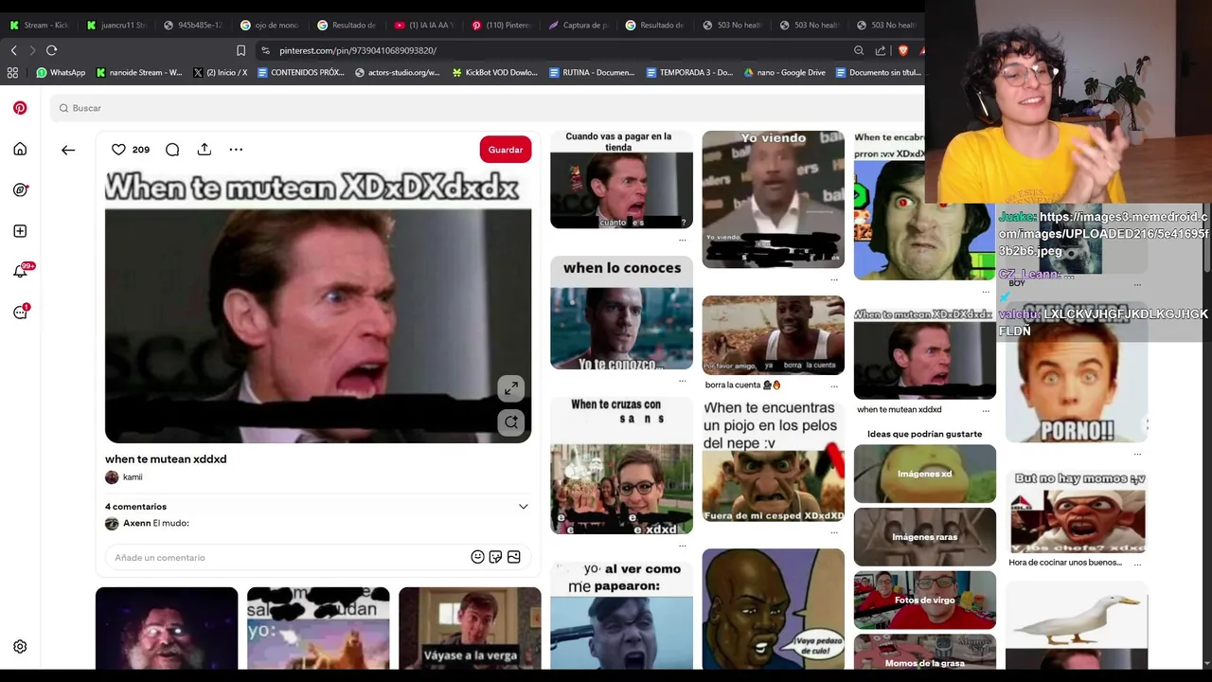Open the 'al ver como me papearon' pin

tap(621, 615)
